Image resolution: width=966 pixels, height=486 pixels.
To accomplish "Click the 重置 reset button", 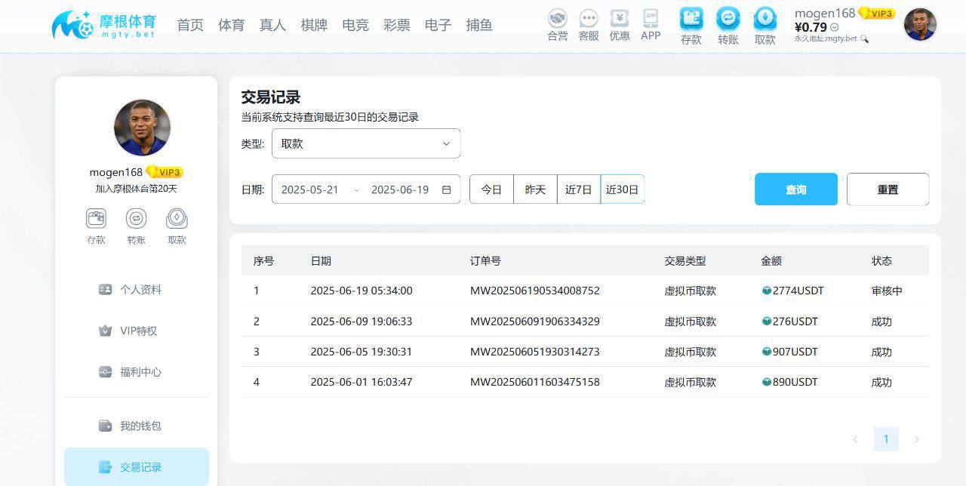I will 888,189.
